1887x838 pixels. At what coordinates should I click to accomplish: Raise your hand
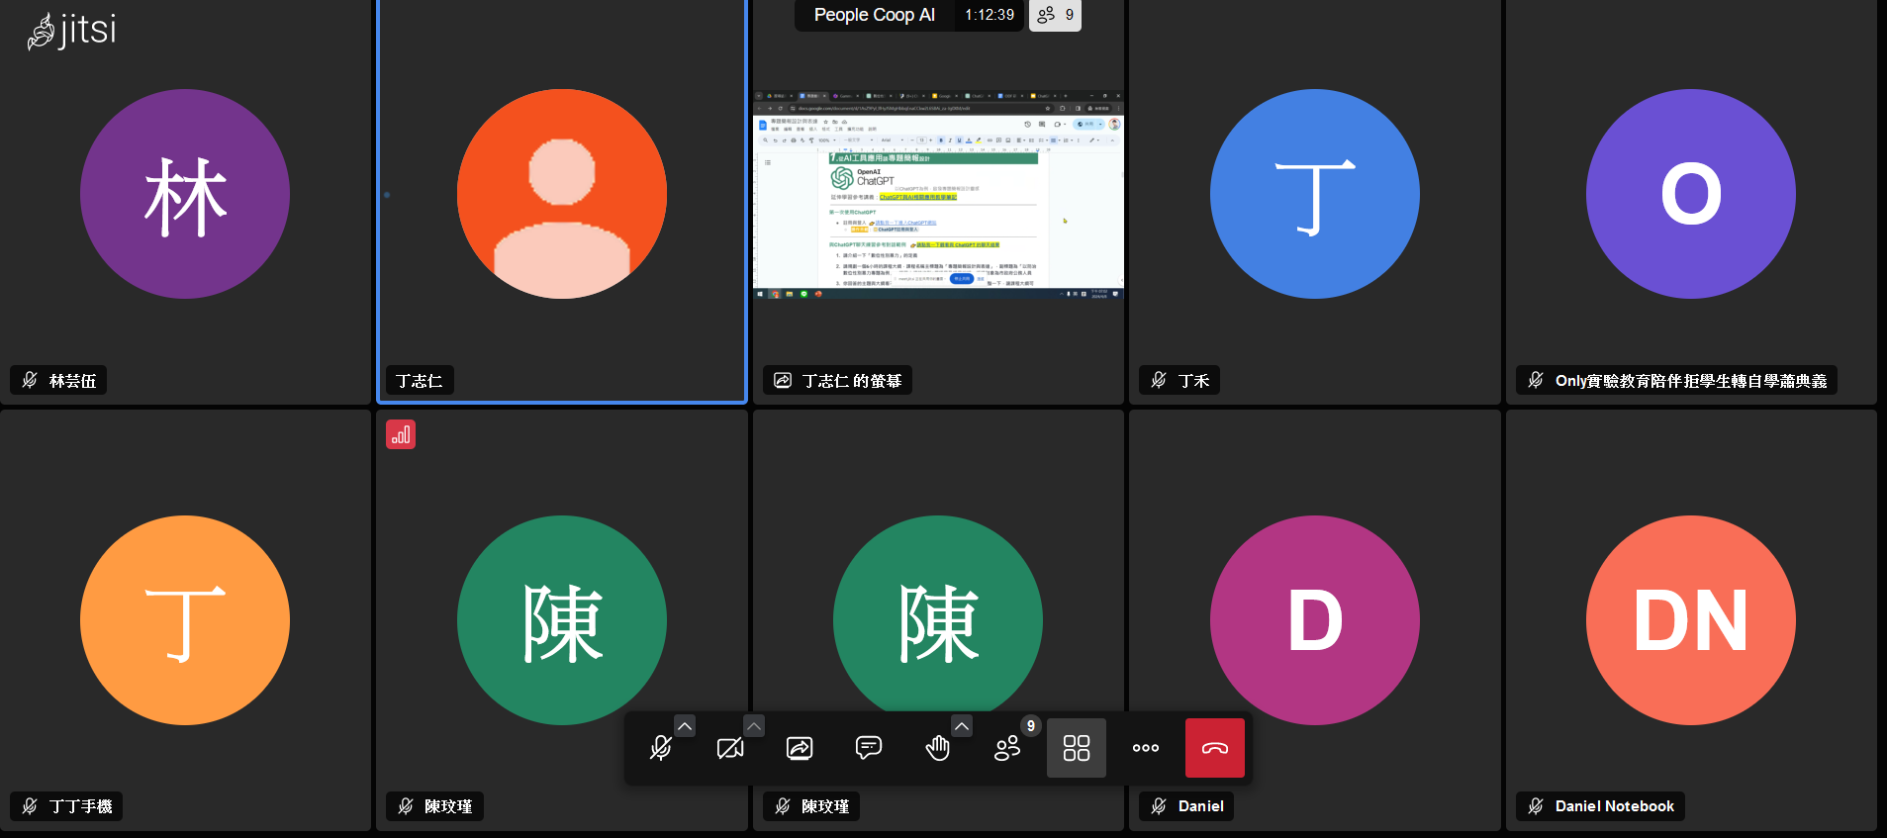point(937,748)
